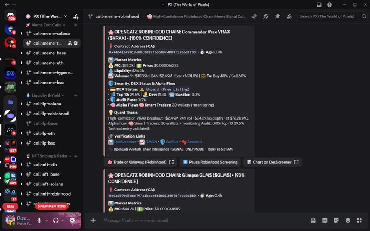370x231 pixels.
Task: Open server icon with 950 badge
Action: pos(10,163)
